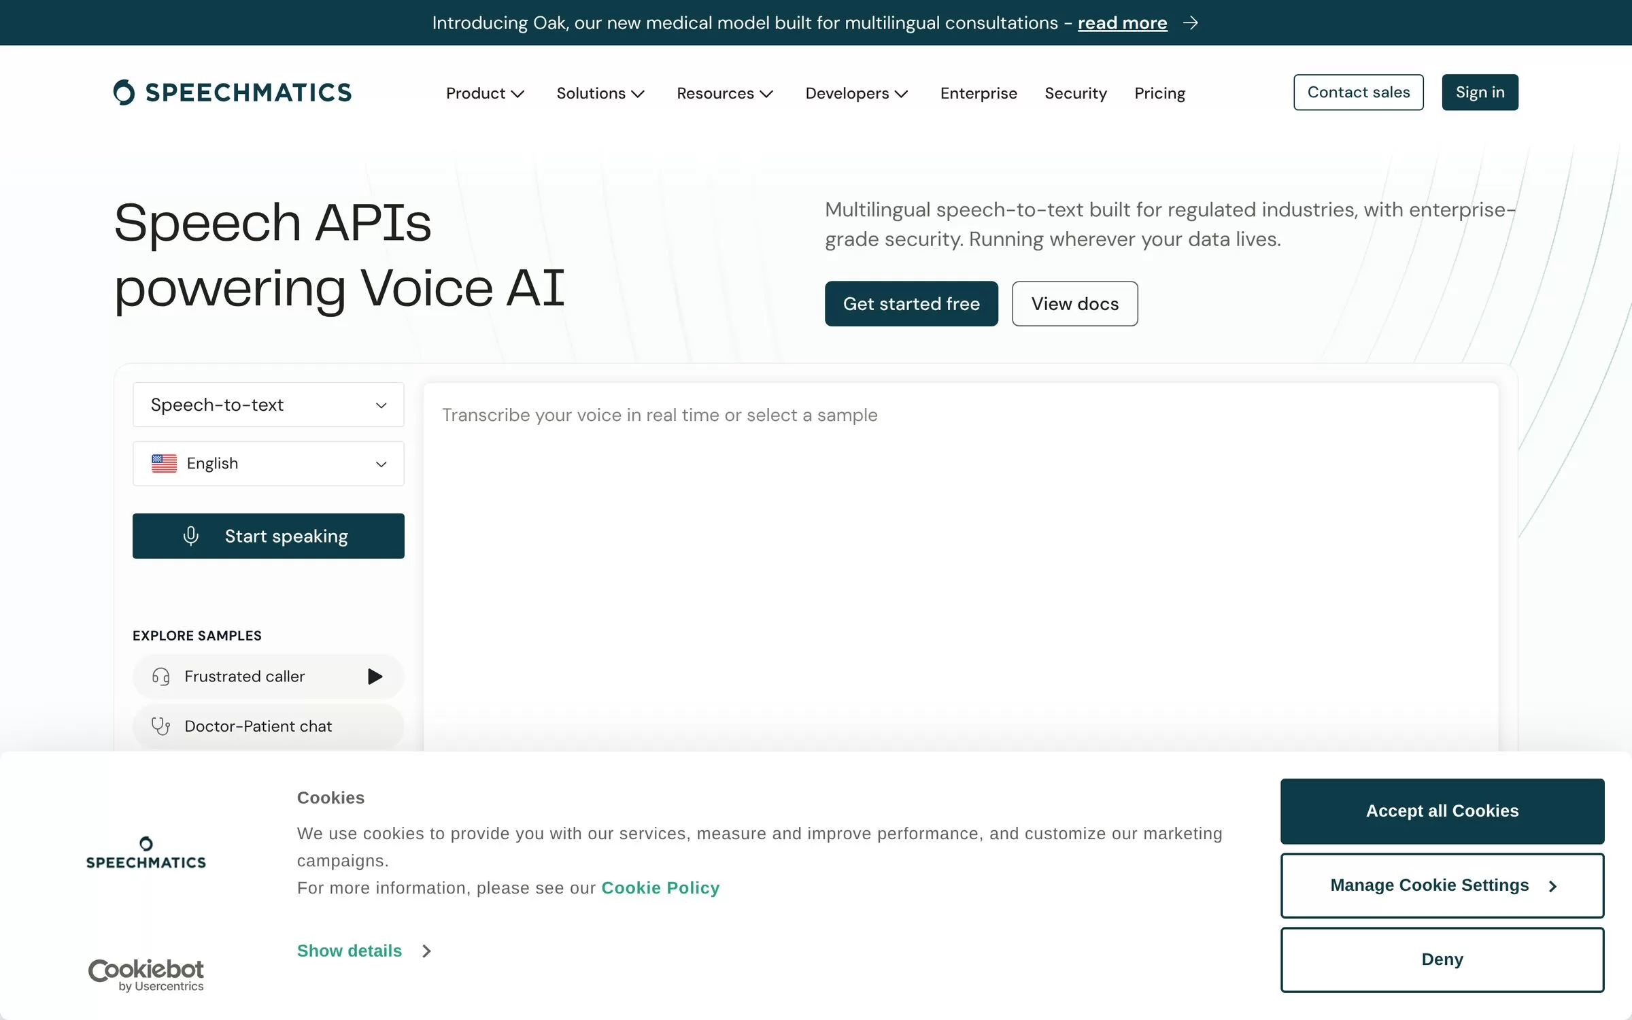Click the arrow icon beside read more

[1190, 23]
